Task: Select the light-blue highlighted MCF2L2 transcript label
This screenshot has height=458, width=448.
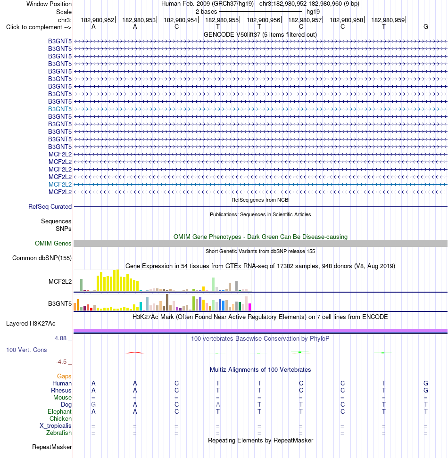Action: pos(60,184)
